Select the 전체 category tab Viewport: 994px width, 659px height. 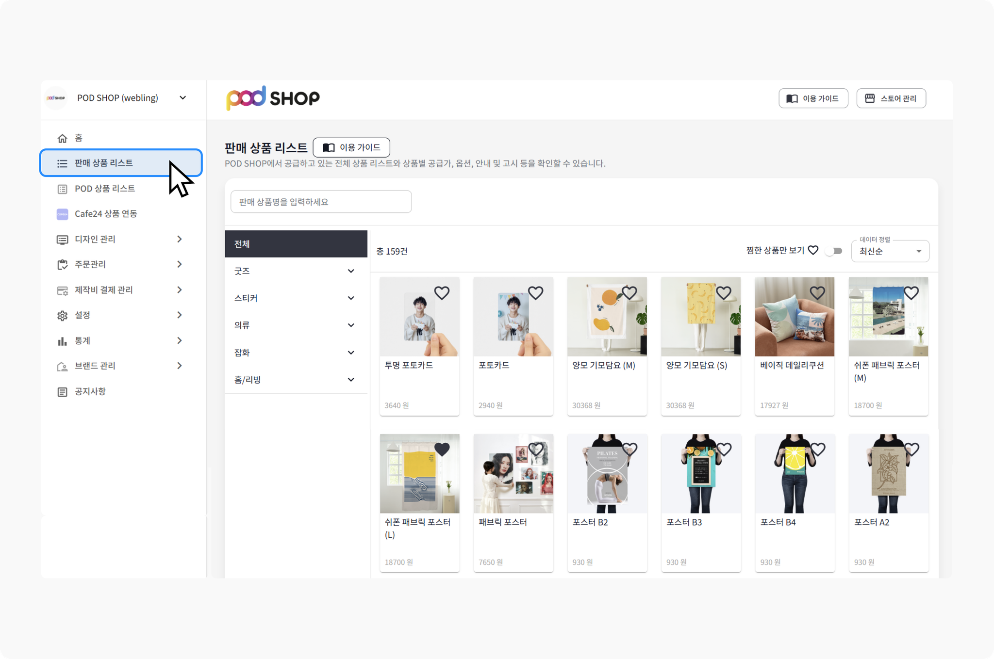(296, 244)
